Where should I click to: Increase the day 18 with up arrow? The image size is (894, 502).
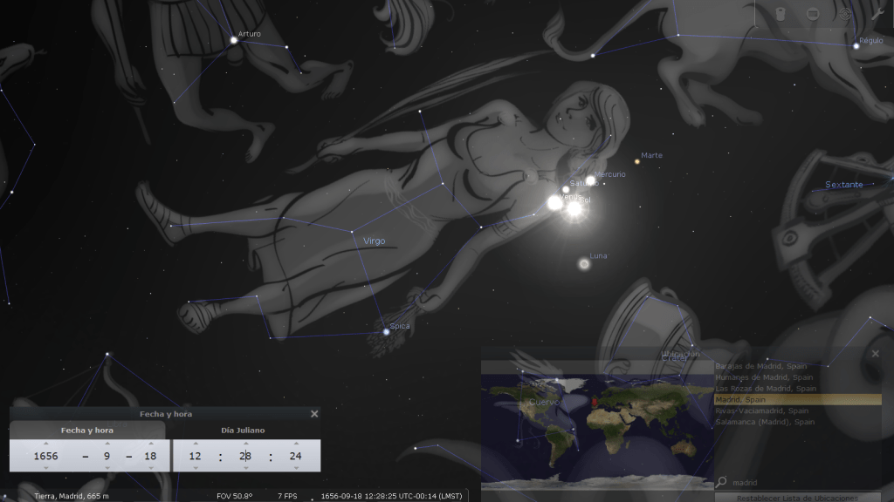[x=150, y=443]
